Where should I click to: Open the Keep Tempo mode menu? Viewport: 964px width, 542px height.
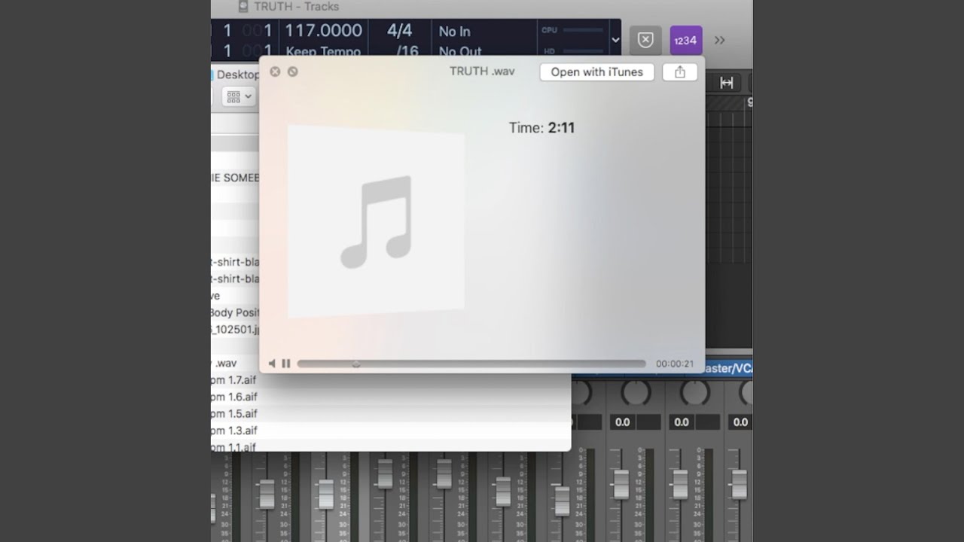[x=323, y=51]
